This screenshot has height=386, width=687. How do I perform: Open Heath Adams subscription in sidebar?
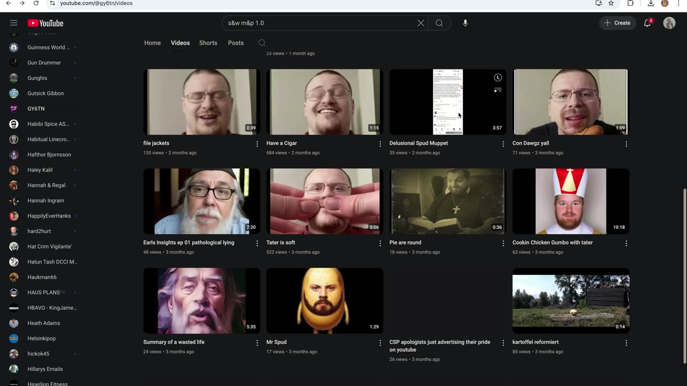[44, 323]
